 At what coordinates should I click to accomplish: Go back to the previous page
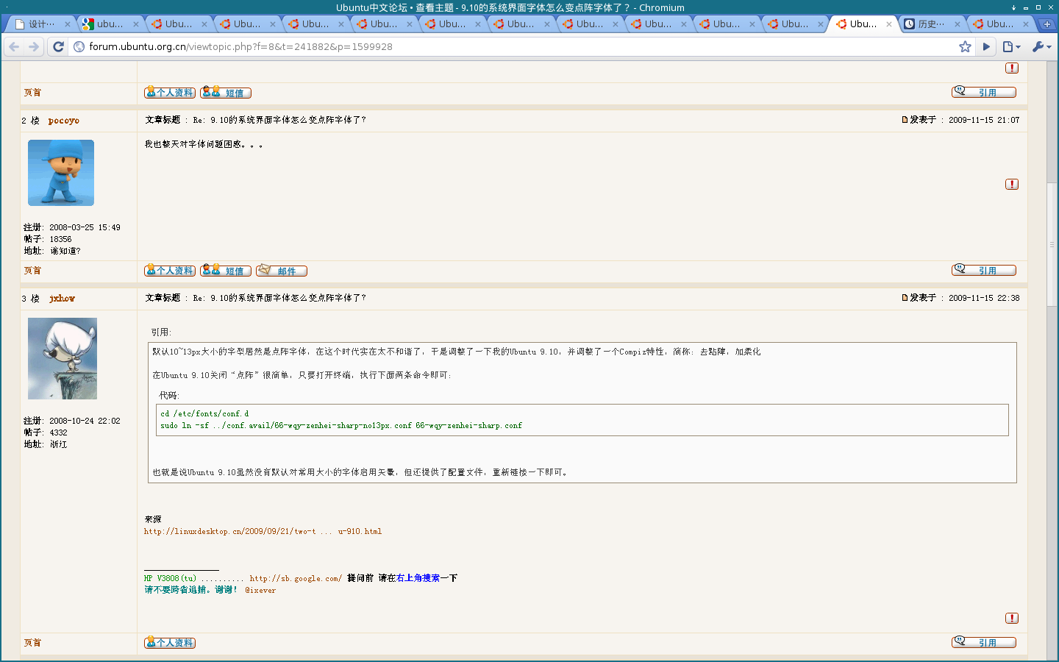(14, 47)
